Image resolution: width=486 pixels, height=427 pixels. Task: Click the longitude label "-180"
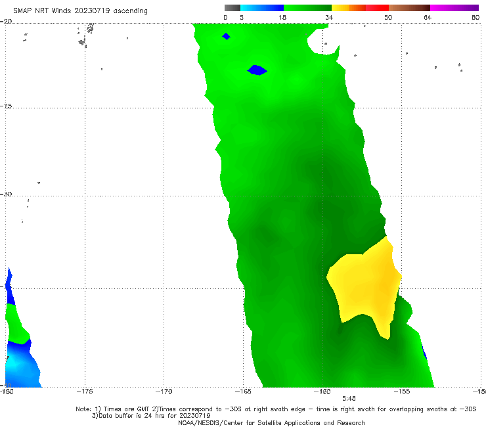7,392
